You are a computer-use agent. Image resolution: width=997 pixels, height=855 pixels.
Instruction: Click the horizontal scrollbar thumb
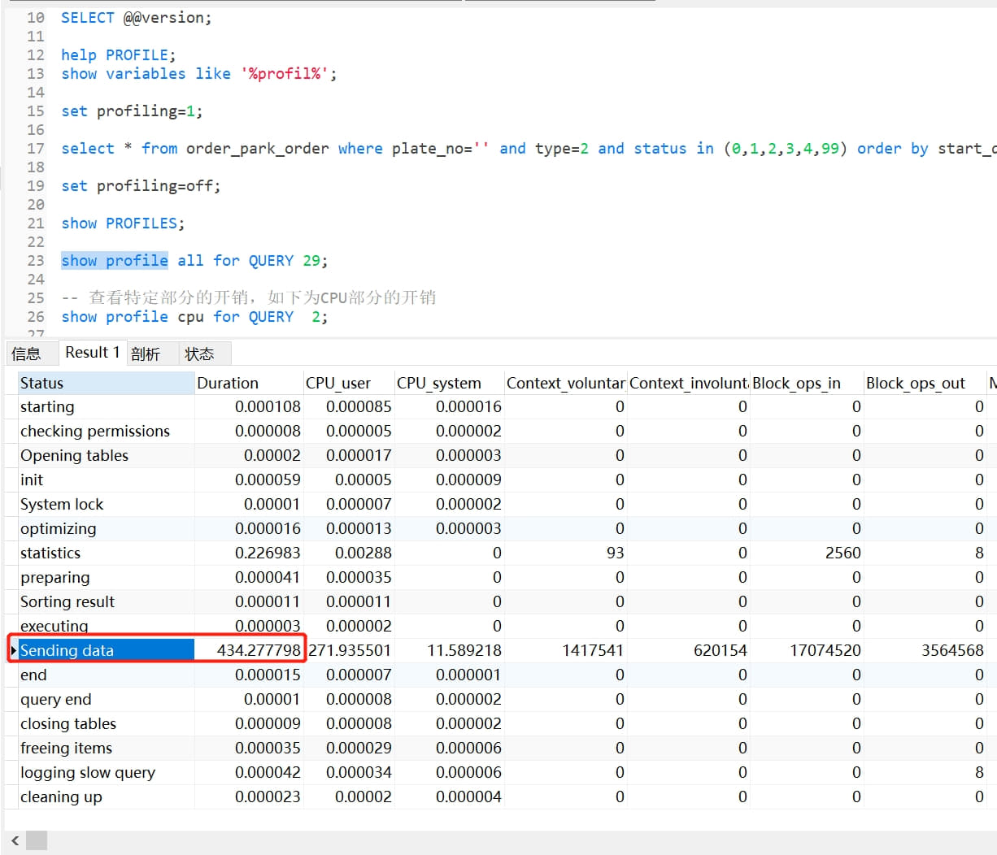tap(37, 840)
